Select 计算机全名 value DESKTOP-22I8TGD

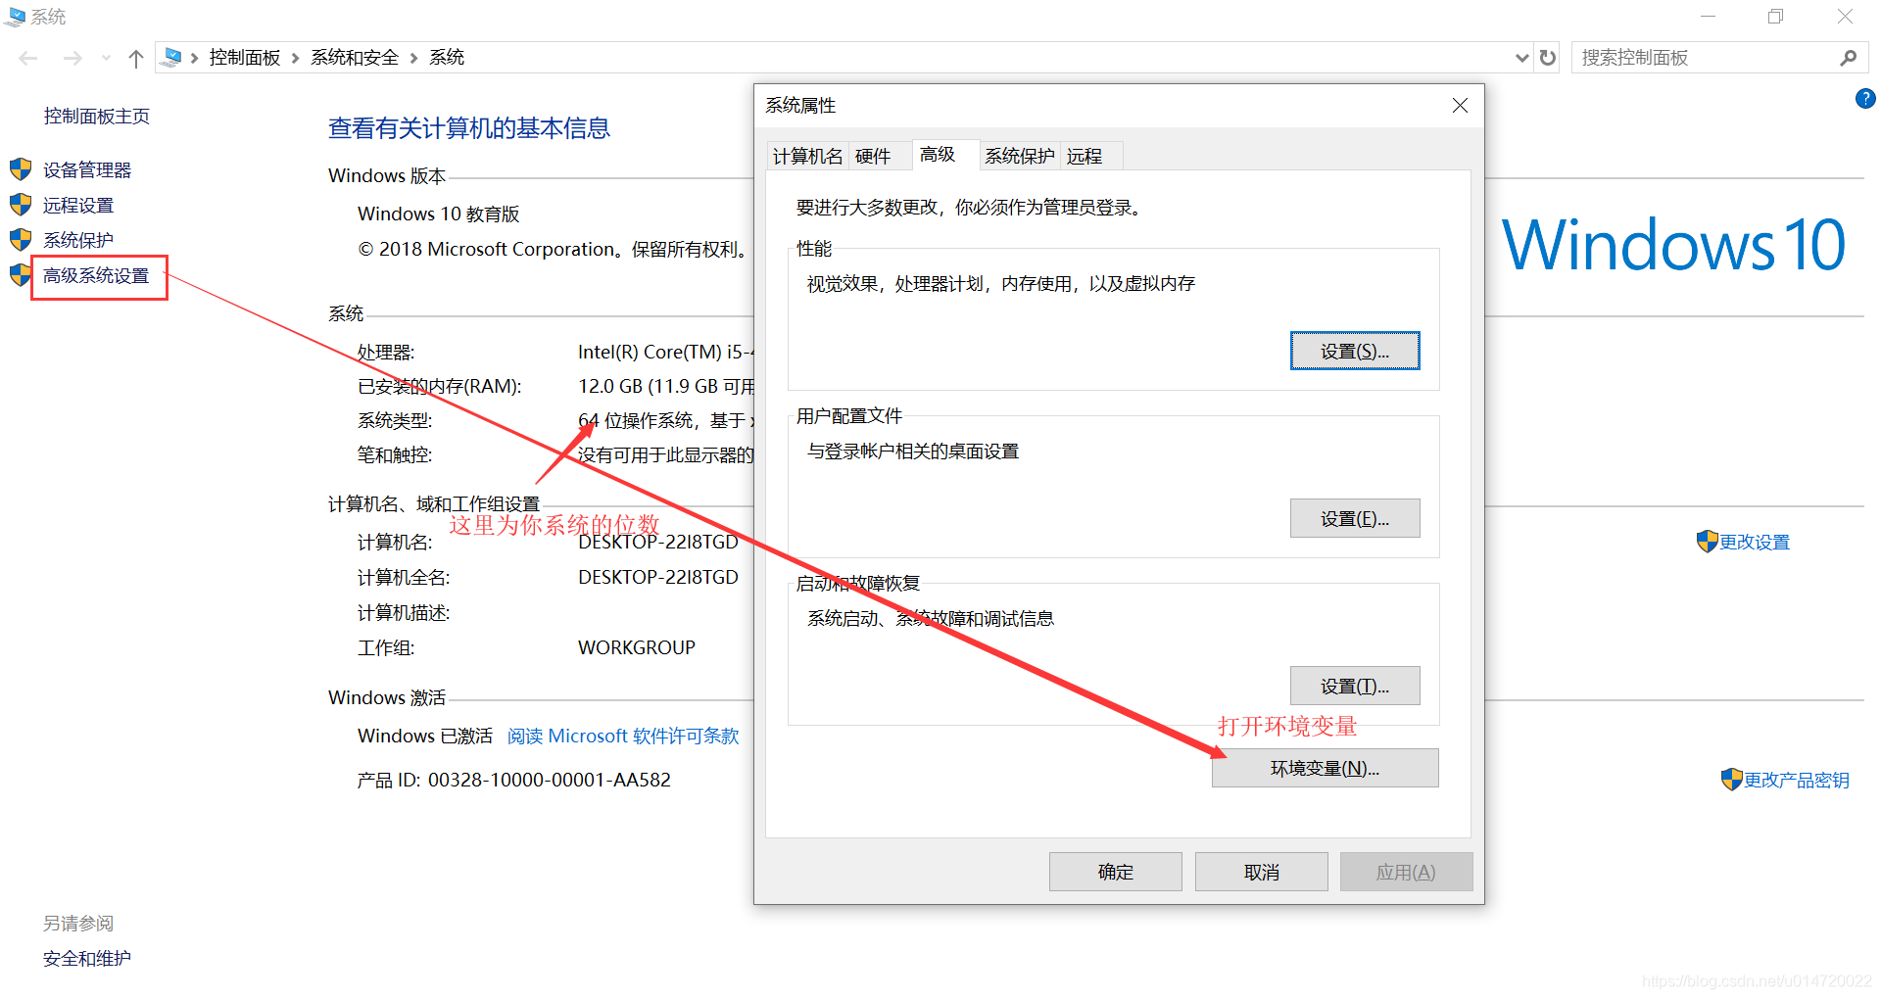(658, 577)
